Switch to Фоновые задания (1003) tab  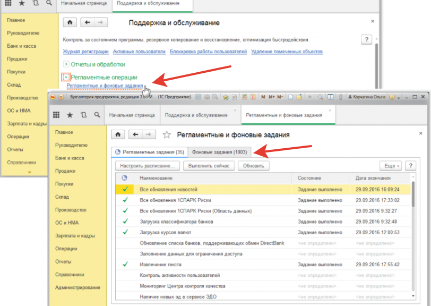tap(219, 152)
